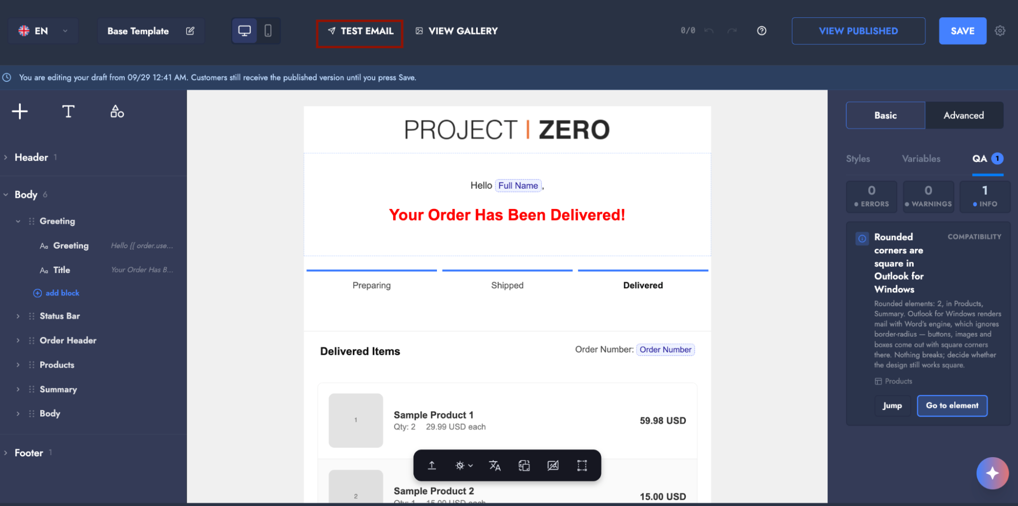This screenshot has width=1018, height=506.
Task: Switch to mobile preview mode
Action: (268, 31)
